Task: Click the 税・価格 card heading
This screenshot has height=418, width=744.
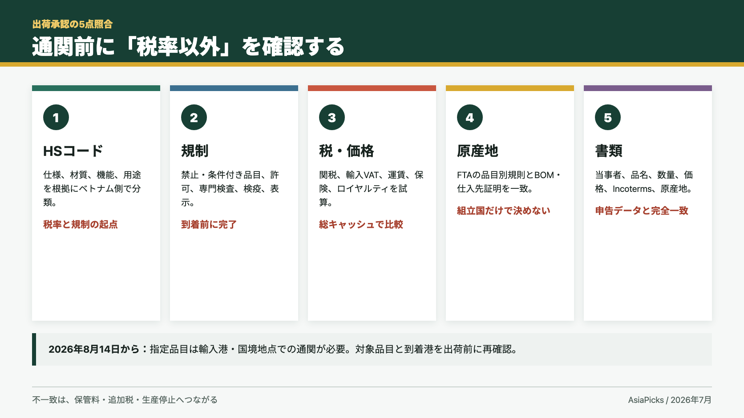Action: (x=347, y=151)
